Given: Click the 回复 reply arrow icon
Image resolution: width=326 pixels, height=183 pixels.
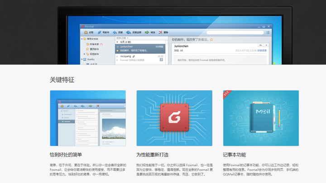Looking at the screenshot, I should pos(115,33).
